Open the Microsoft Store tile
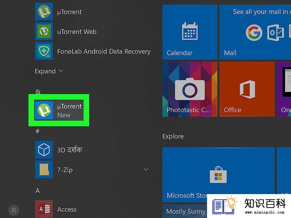 pyautogui.click(x=218, y=175)
